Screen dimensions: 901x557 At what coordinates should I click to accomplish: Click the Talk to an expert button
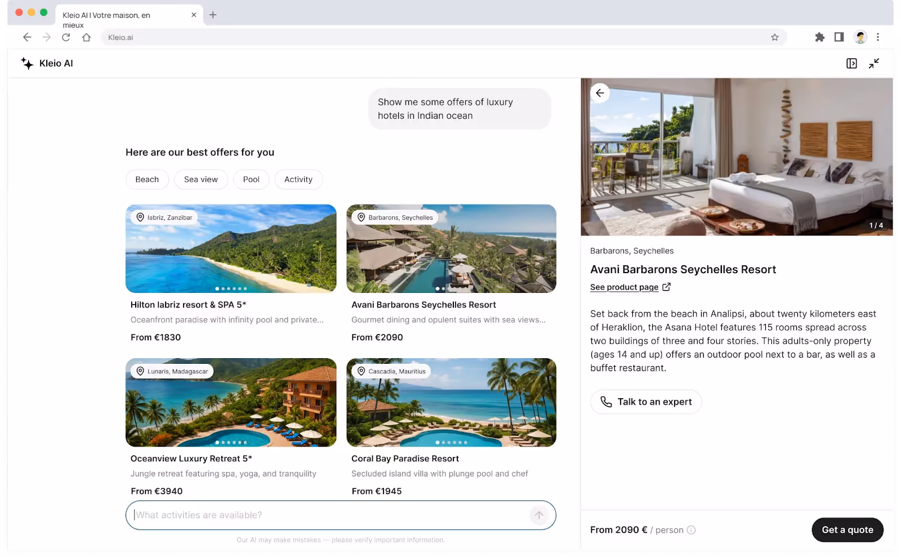click(646, 402)
